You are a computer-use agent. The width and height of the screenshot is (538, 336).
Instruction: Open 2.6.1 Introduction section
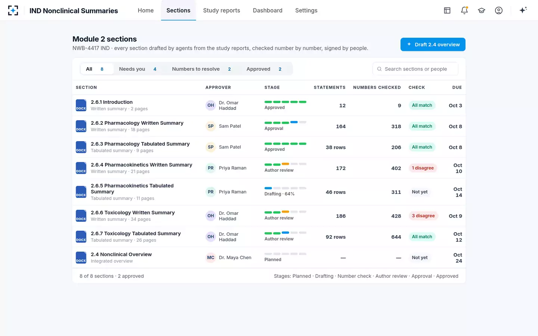point(112,102)
